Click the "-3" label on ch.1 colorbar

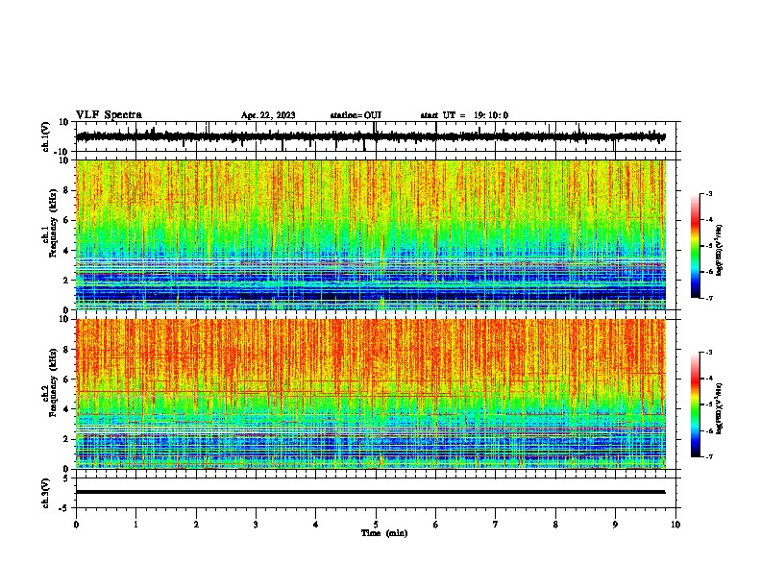708,193
